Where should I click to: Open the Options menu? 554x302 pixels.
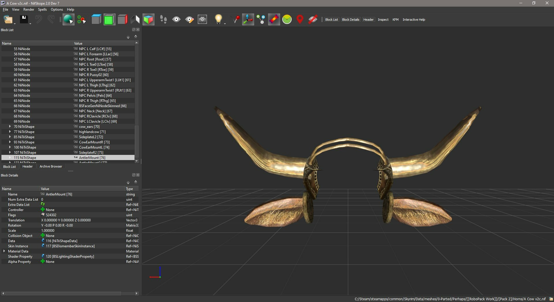pos(57,10)
